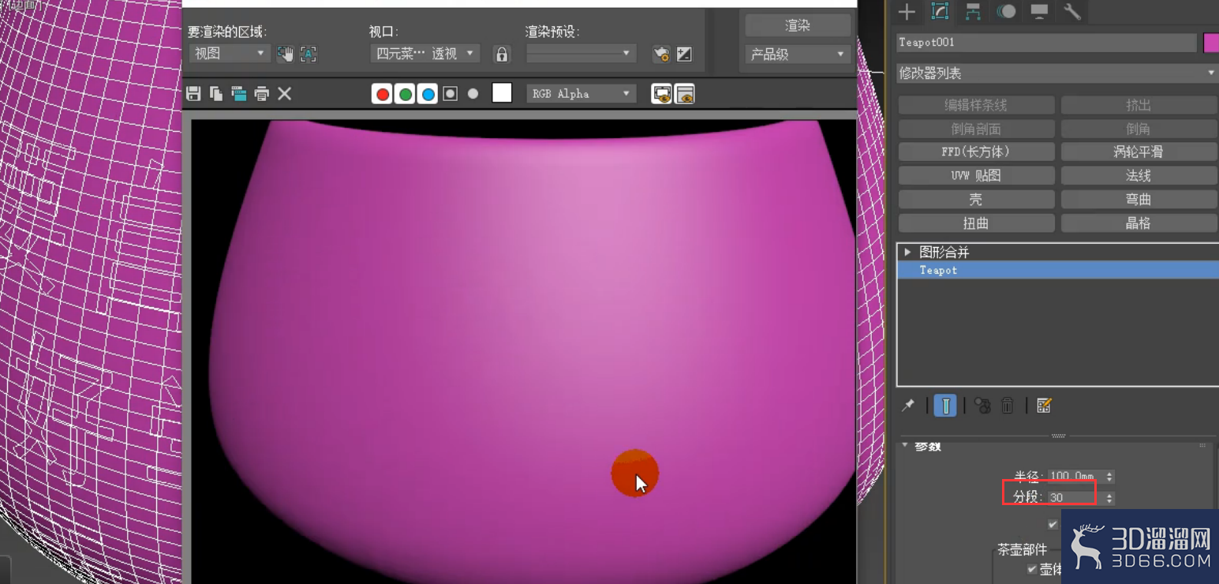Click the Make Unique icon

982,406
